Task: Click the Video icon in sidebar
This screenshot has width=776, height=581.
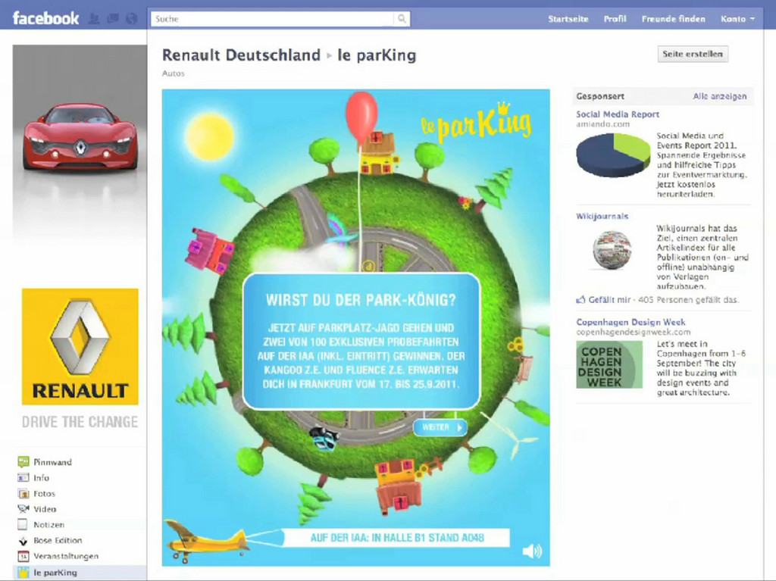Action: point(23,509)
